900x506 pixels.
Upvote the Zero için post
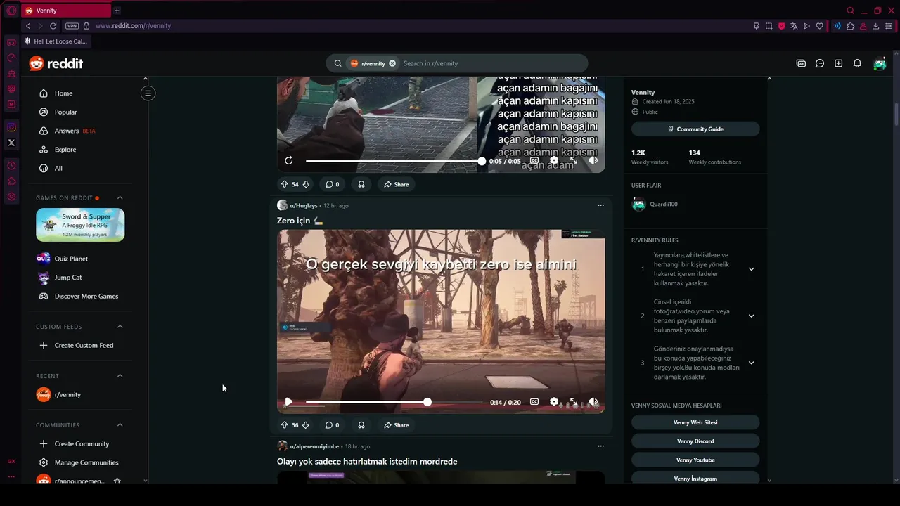[x=284, y=425]
